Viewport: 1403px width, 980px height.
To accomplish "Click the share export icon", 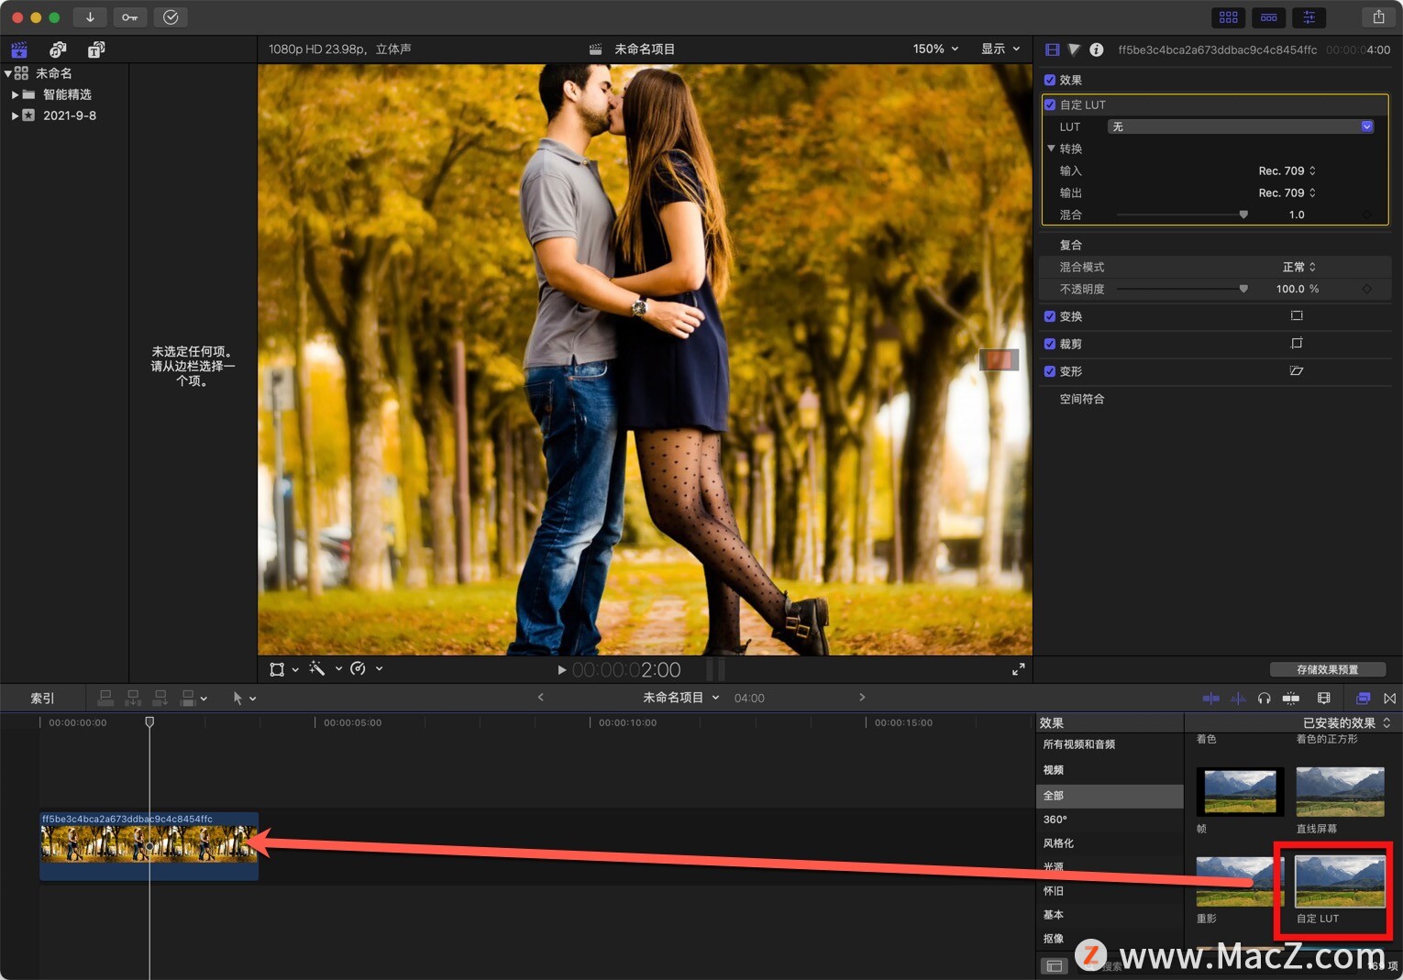I will (1378, 17).
